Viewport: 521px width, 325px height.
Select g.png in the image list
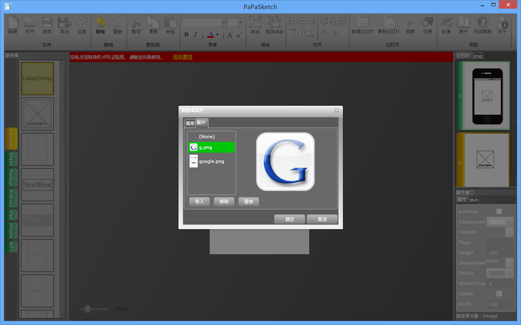tap(212, 147)
